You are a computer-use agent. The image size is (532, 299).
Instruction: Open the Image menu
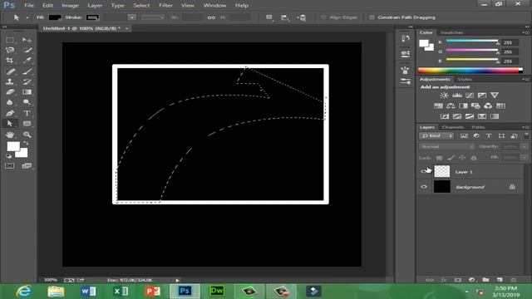point(70,6)
